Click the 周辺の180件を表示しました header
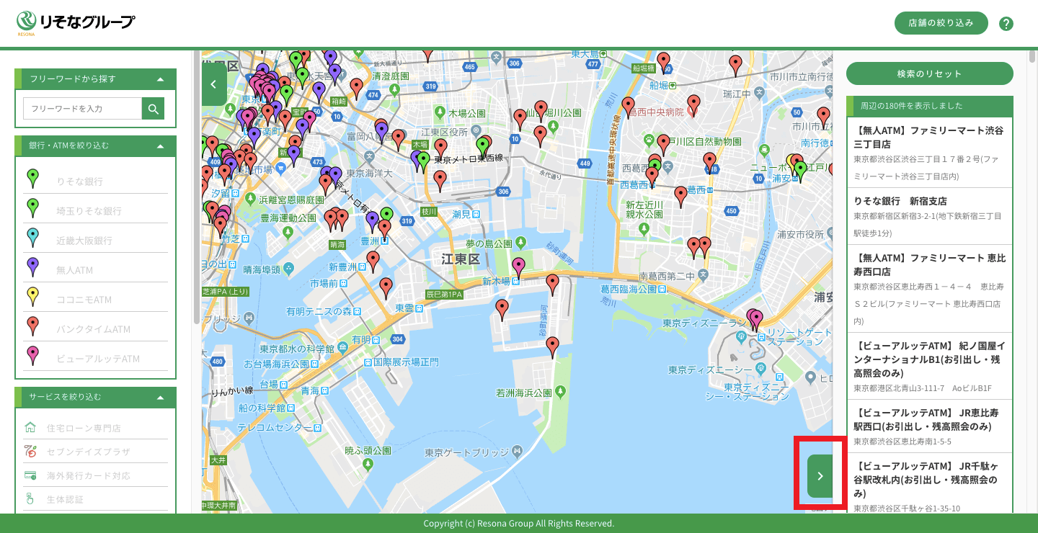 (930, 106)
